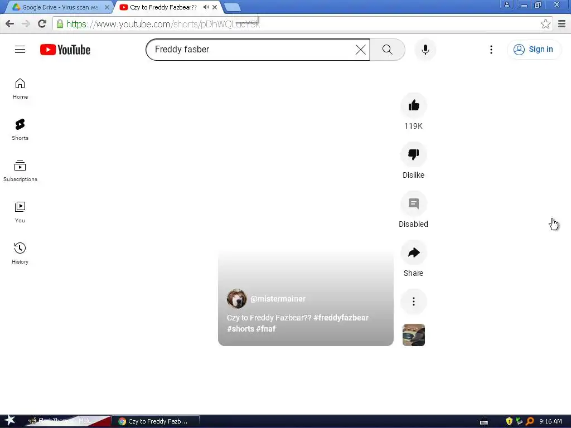The width and height of the screenshot is (571, 428).
Task: Like the short with 119K likes
Action: [x=414, y=105]
